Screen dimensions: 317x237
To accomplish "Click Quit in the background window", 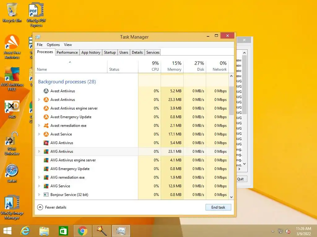I will [241, 179].
